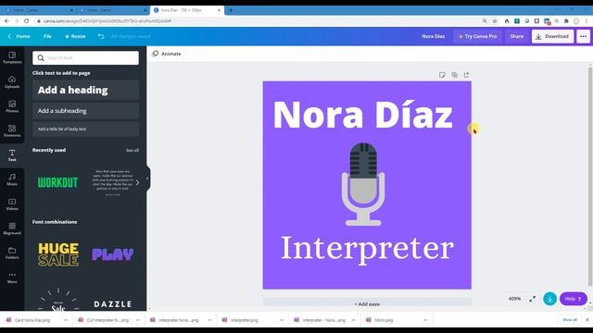This screenshot has height=333, width=593.
Task: Open the Resize menu
Action: 75,36
